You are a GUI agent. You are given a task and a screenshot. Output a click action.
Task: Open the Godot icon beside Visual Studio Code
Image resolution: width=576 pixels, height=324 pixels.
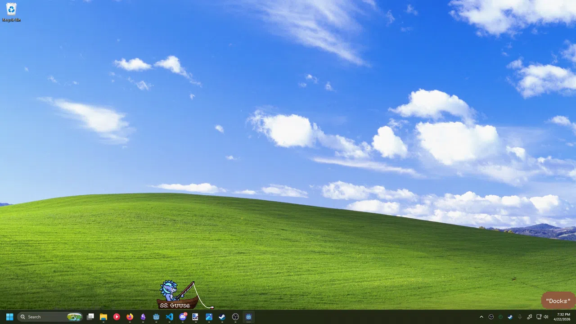point(156,317)
